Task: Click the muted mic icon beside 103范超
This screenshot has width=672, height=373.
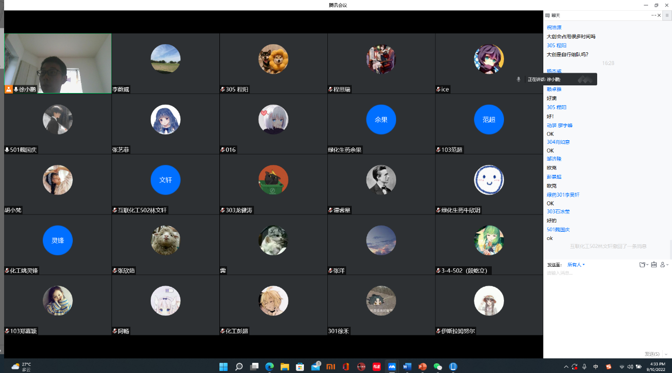Action: (438, 150)
